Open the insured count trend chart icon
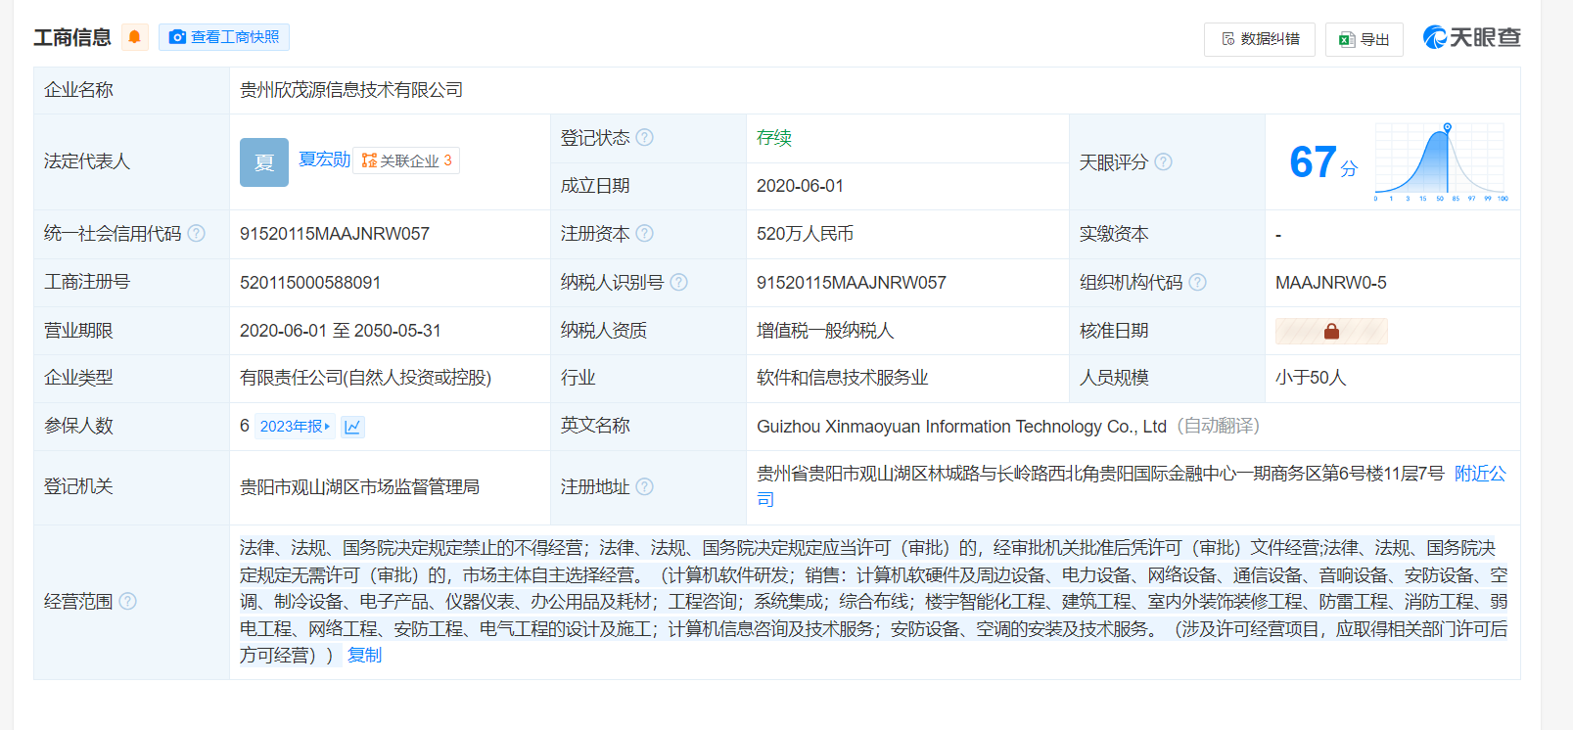 (352, 427)
